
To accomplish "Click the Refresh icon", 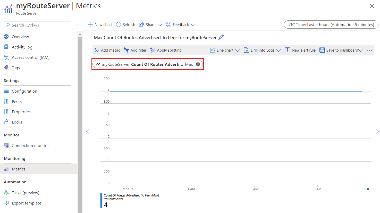I will 118,24.
